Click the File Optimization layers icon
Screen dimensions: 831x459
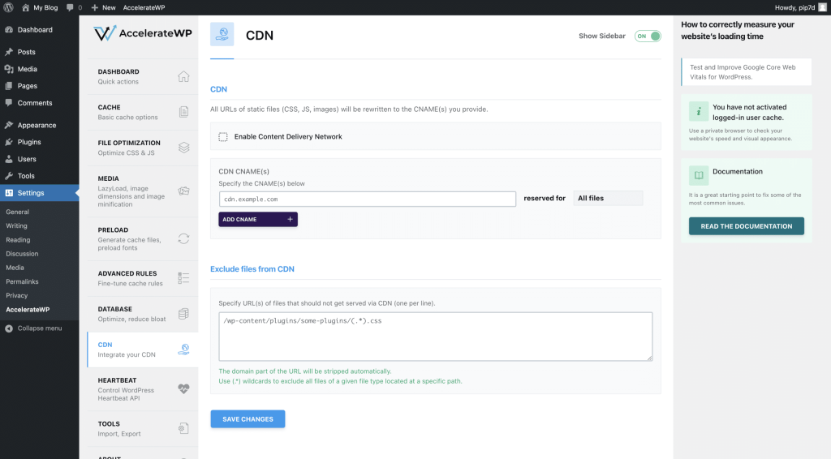point(183,147)
